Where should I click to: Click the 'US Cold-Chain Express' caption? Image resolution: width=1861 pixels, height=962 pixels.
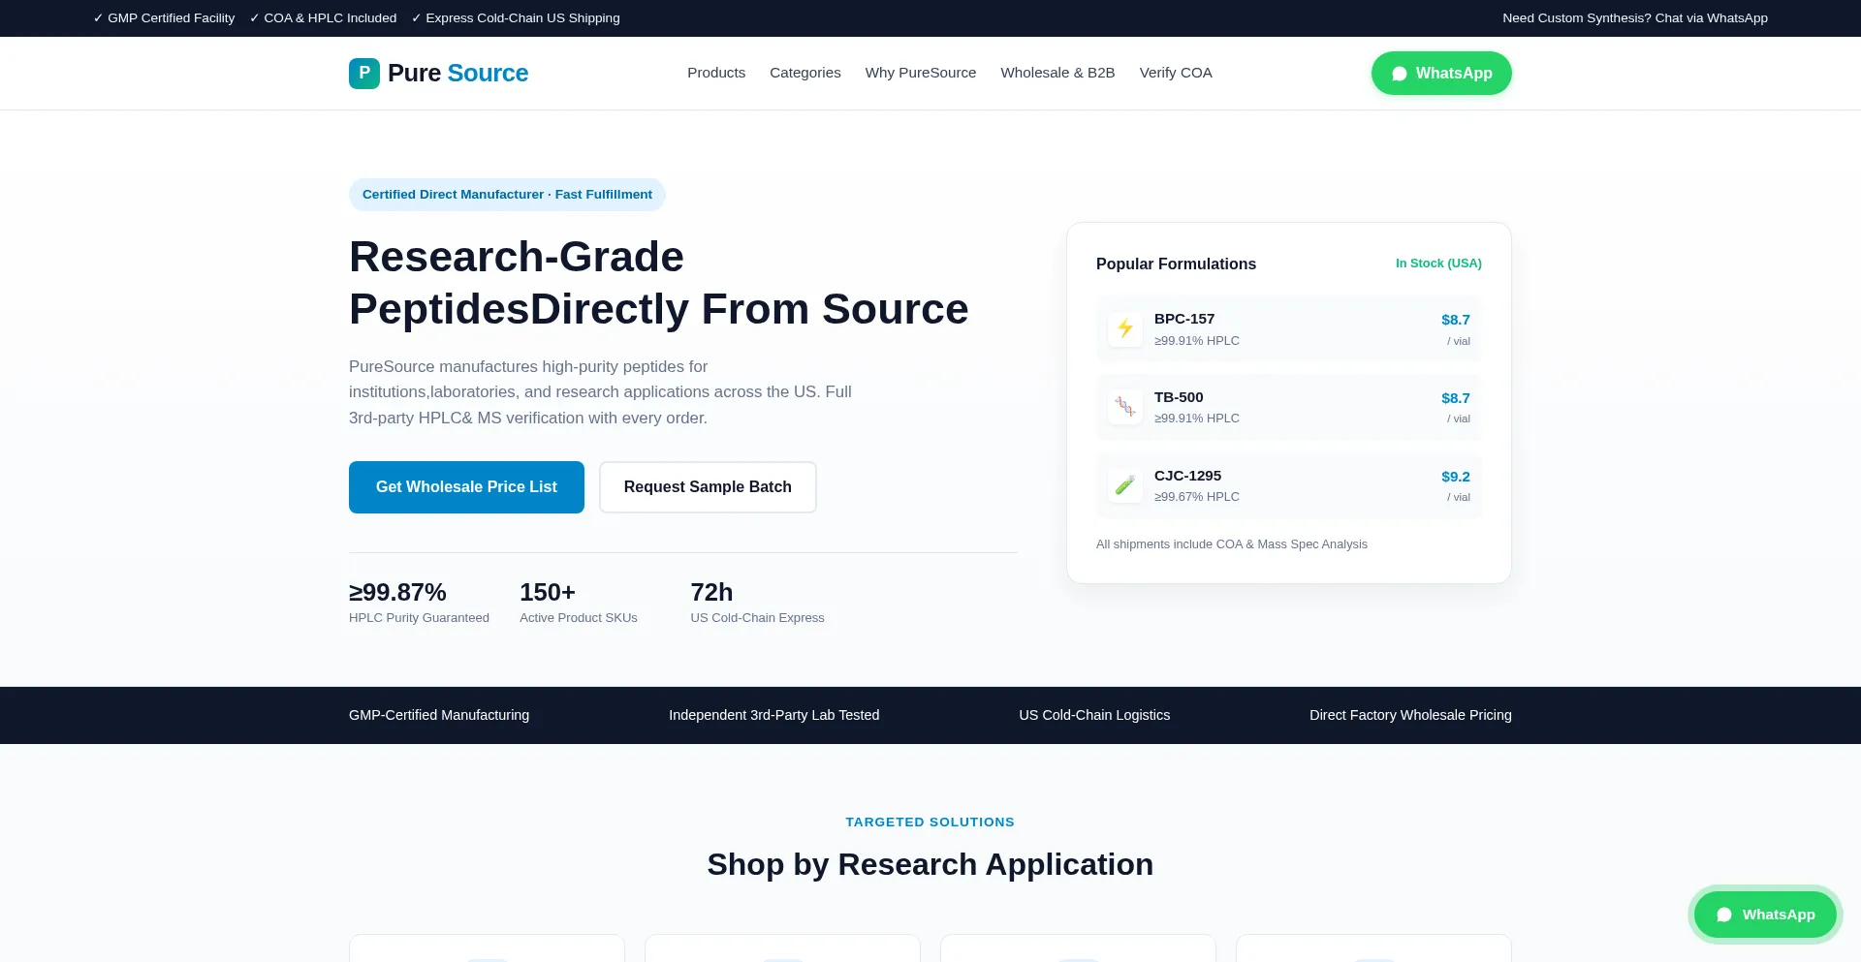coord(757,618)
